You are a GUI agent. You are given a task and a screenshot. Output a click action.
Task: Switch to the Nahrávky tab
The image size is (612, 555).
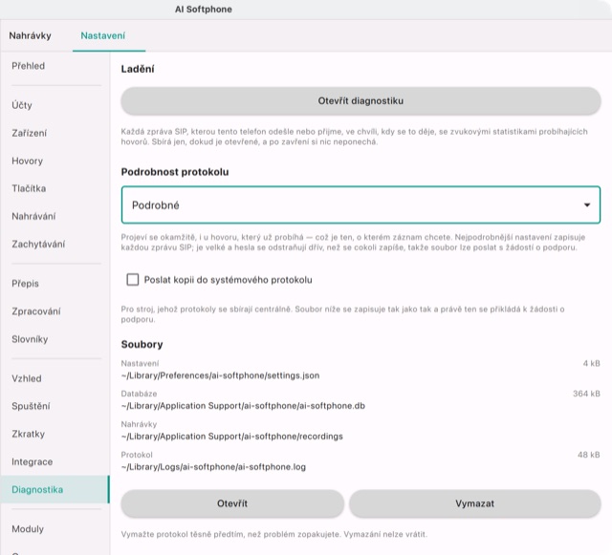[30, 36]
